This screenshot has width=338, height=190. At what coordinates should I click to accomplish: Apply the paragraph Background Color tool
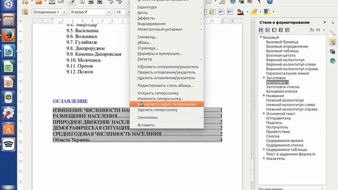click(267, 12)
